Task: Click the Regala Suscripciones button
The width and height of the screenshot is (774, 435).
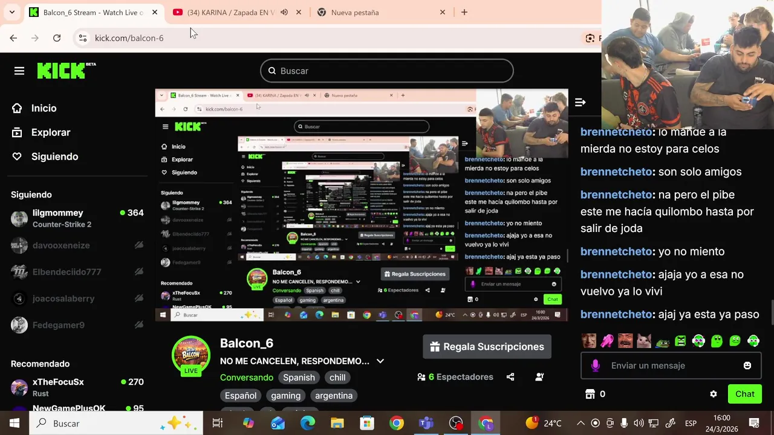Action: [x=487, y=347]
